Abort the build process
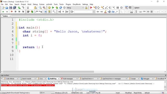Screen dimensions: 167x94 pyautogui.click(x=64, y=8)
